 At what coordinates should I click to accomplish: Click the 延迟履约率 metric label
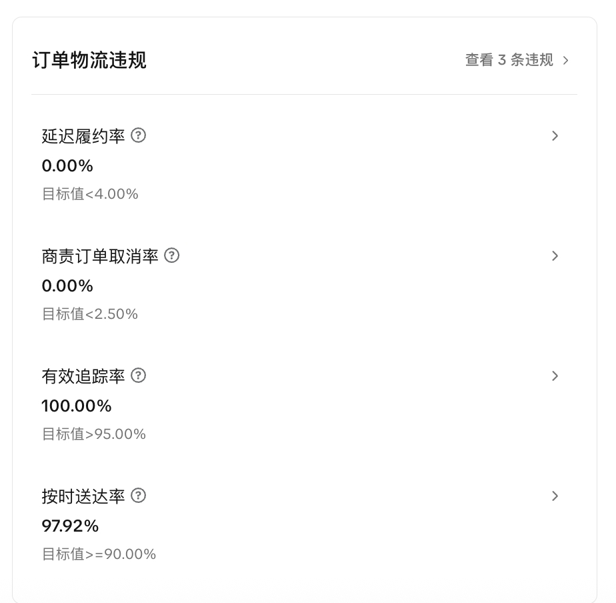pyautogui.click(x=83, y=136)
